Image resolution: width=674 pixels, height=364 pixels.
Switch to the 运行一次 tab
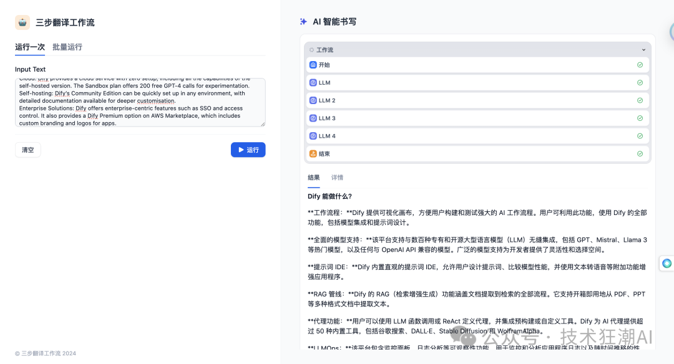click(x=30, y=47)
